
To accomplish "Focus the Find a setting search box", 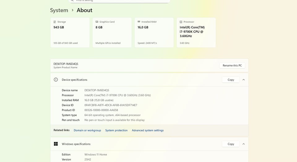I will tap(121, 1).
